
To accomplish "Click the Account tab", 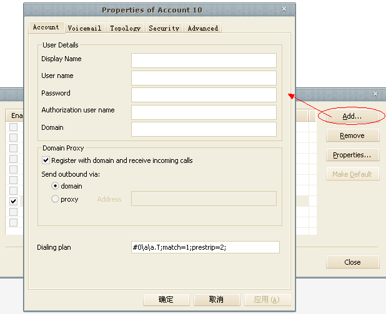I will pos(46,27).
